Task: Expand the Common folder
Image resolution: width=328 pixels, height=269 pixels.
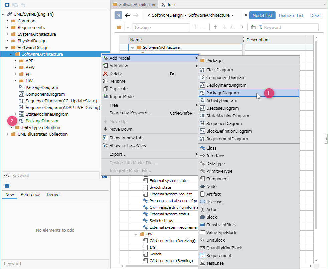Action: click(7, 21)
